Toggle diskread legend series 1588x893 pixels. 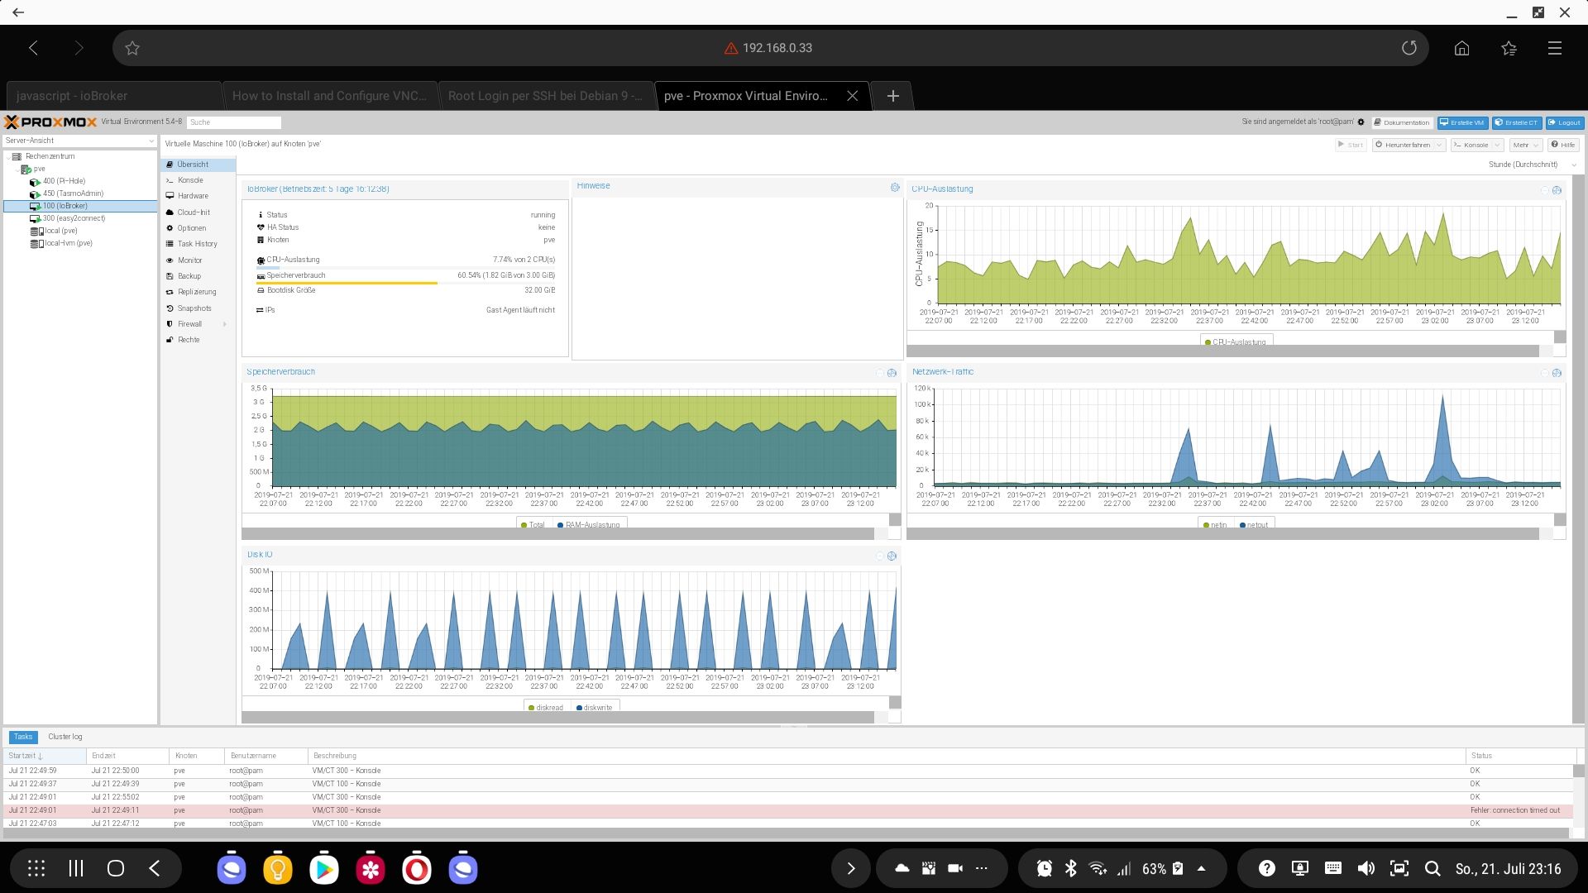(x=546, y=707)
